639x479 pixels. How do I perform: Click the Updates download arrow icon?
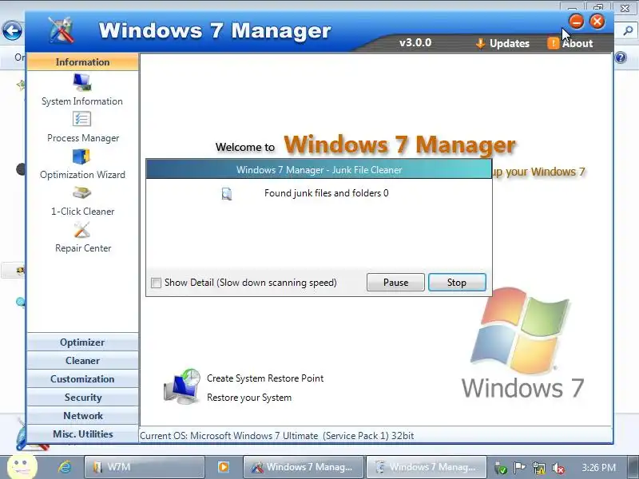click(481, 43)
